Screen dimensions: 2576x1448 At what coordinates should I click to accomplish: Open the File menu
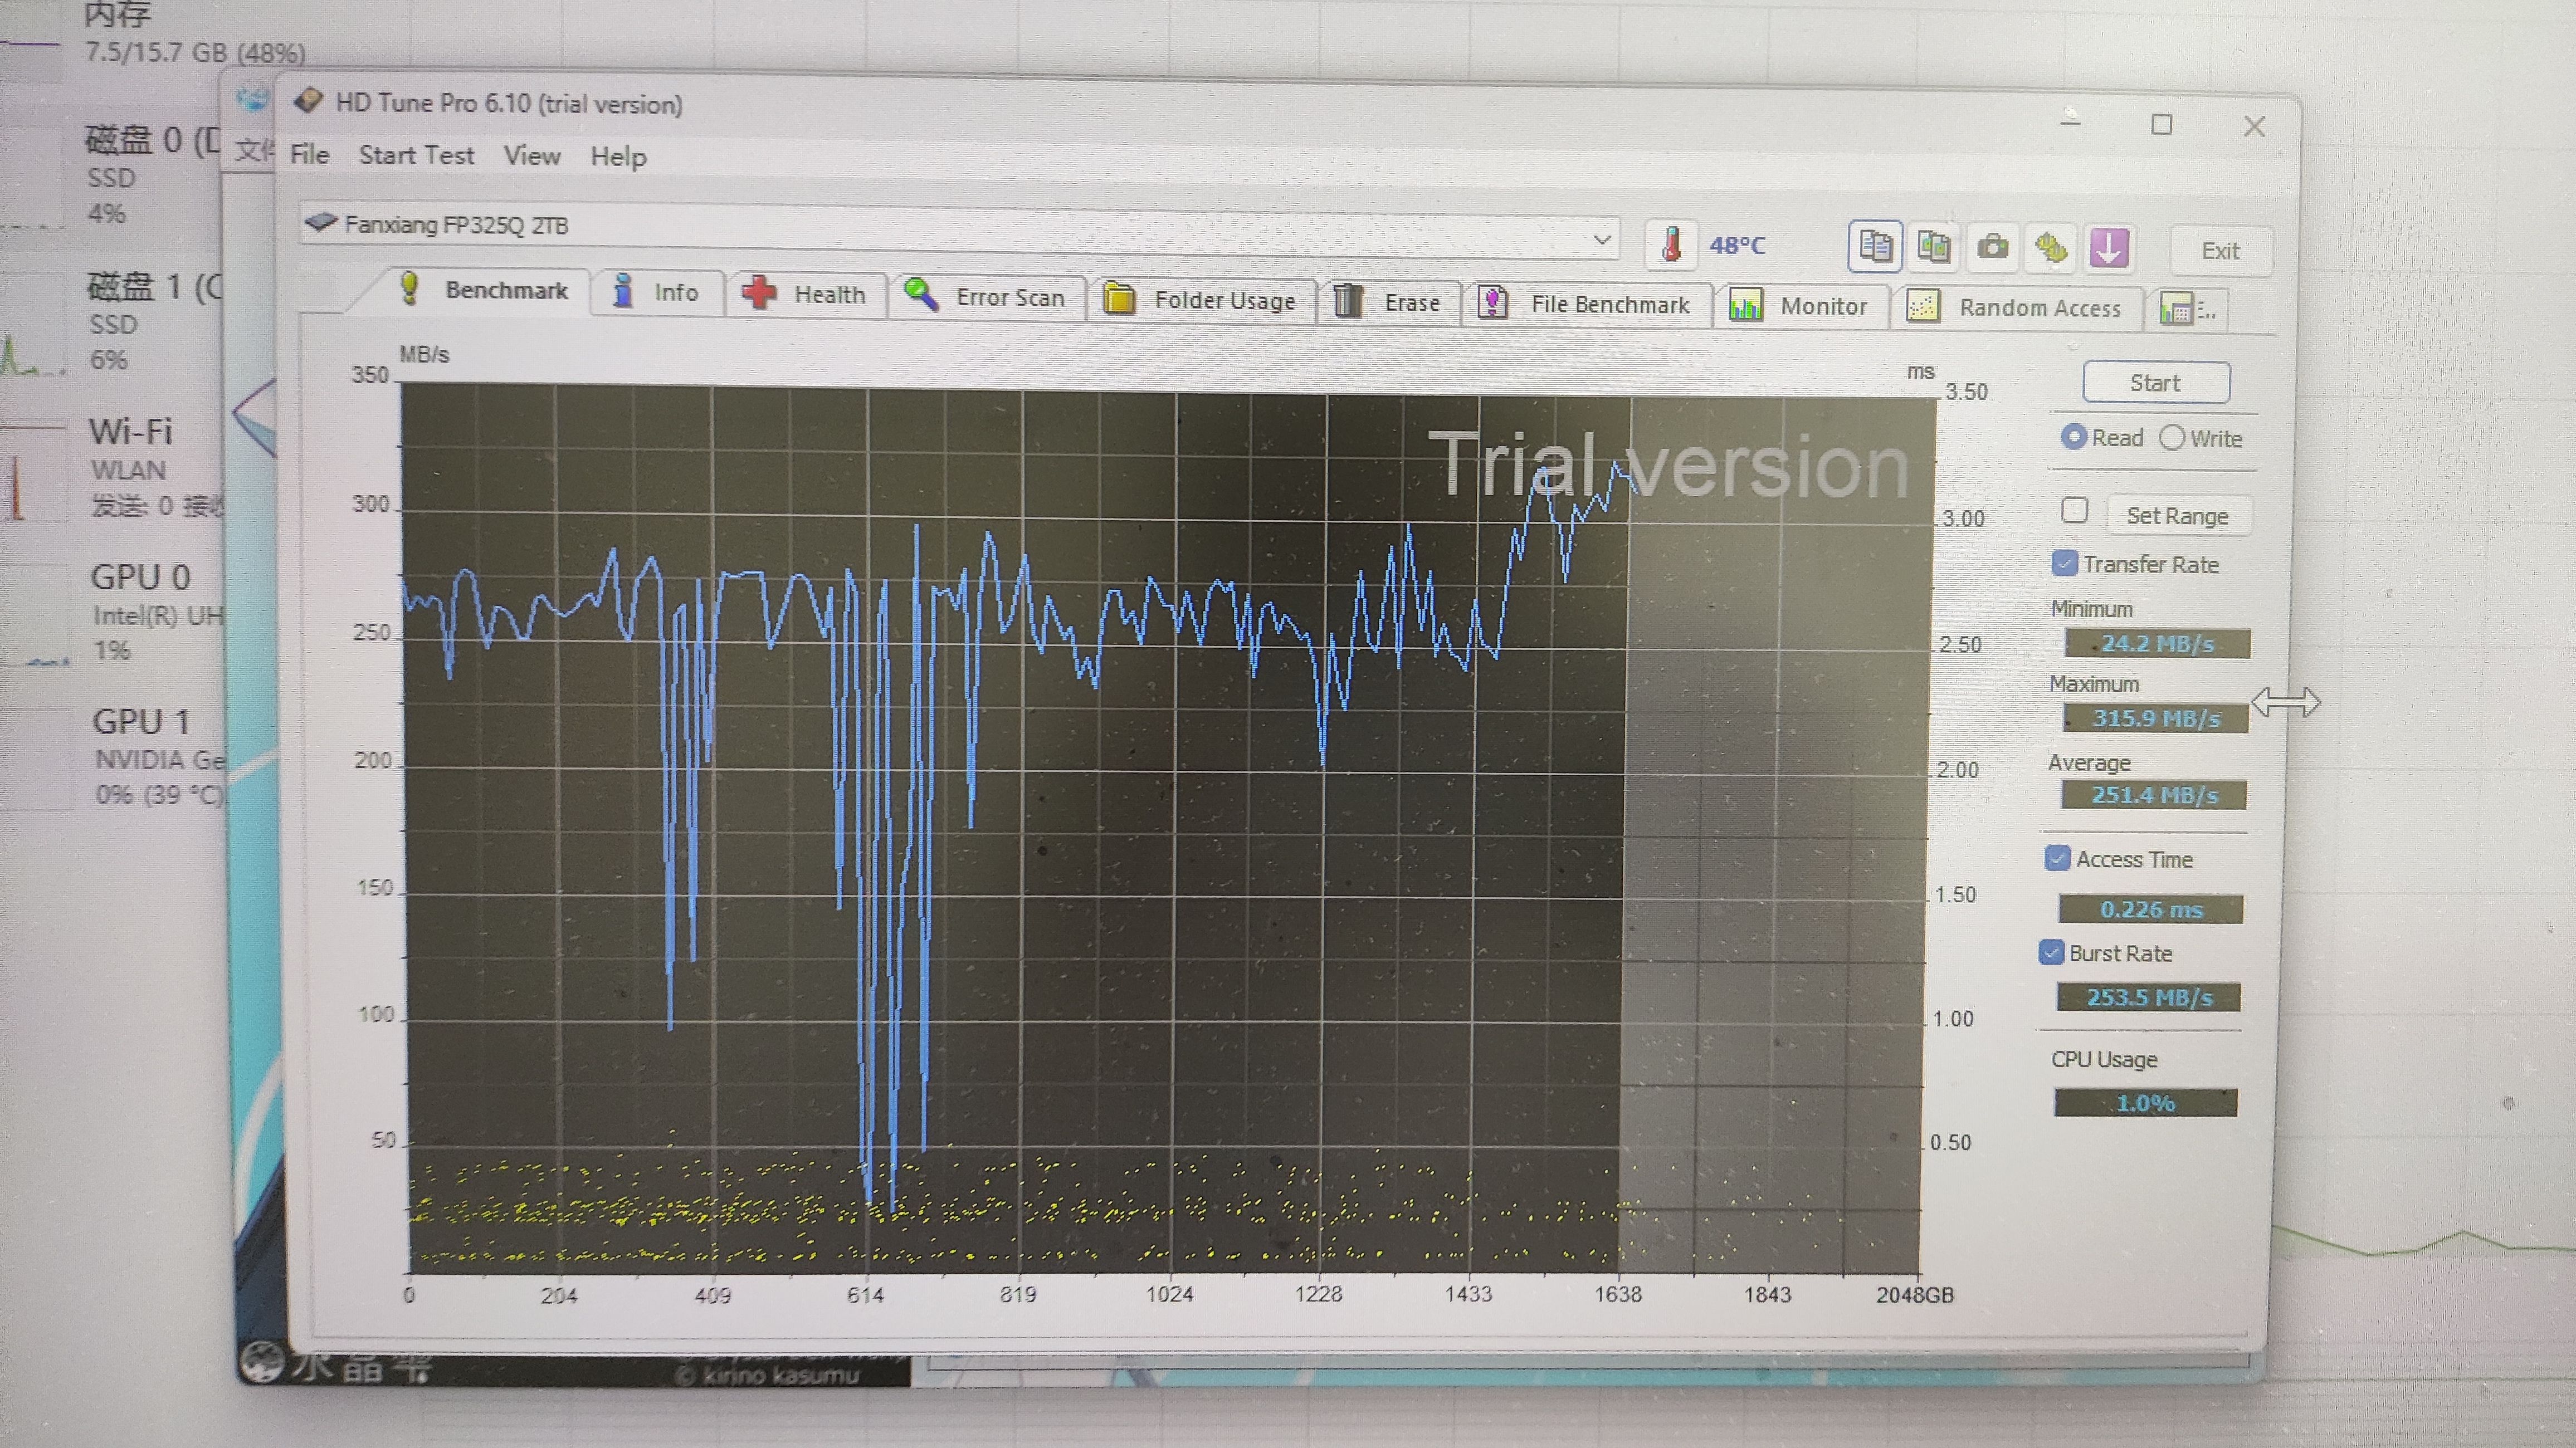click(309, 155)
